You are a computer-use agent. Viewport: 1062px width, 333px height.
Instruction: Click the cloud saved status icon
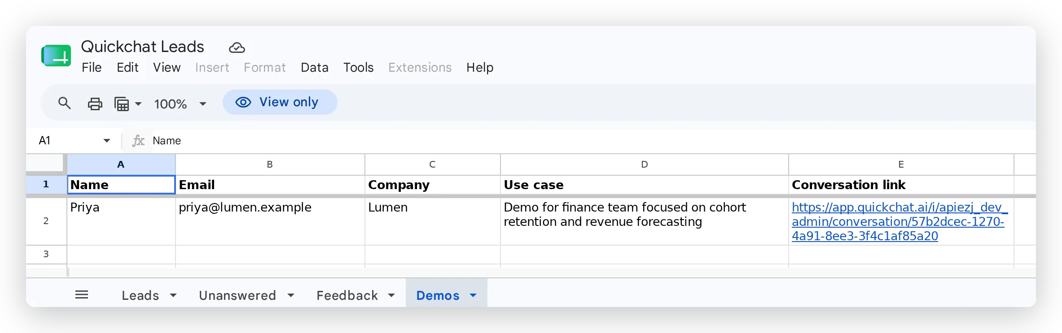pyautogui.click(x=237, y=48)
